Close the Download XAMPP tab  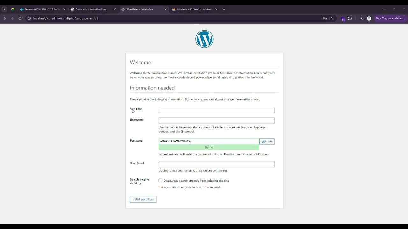[64, 9]
